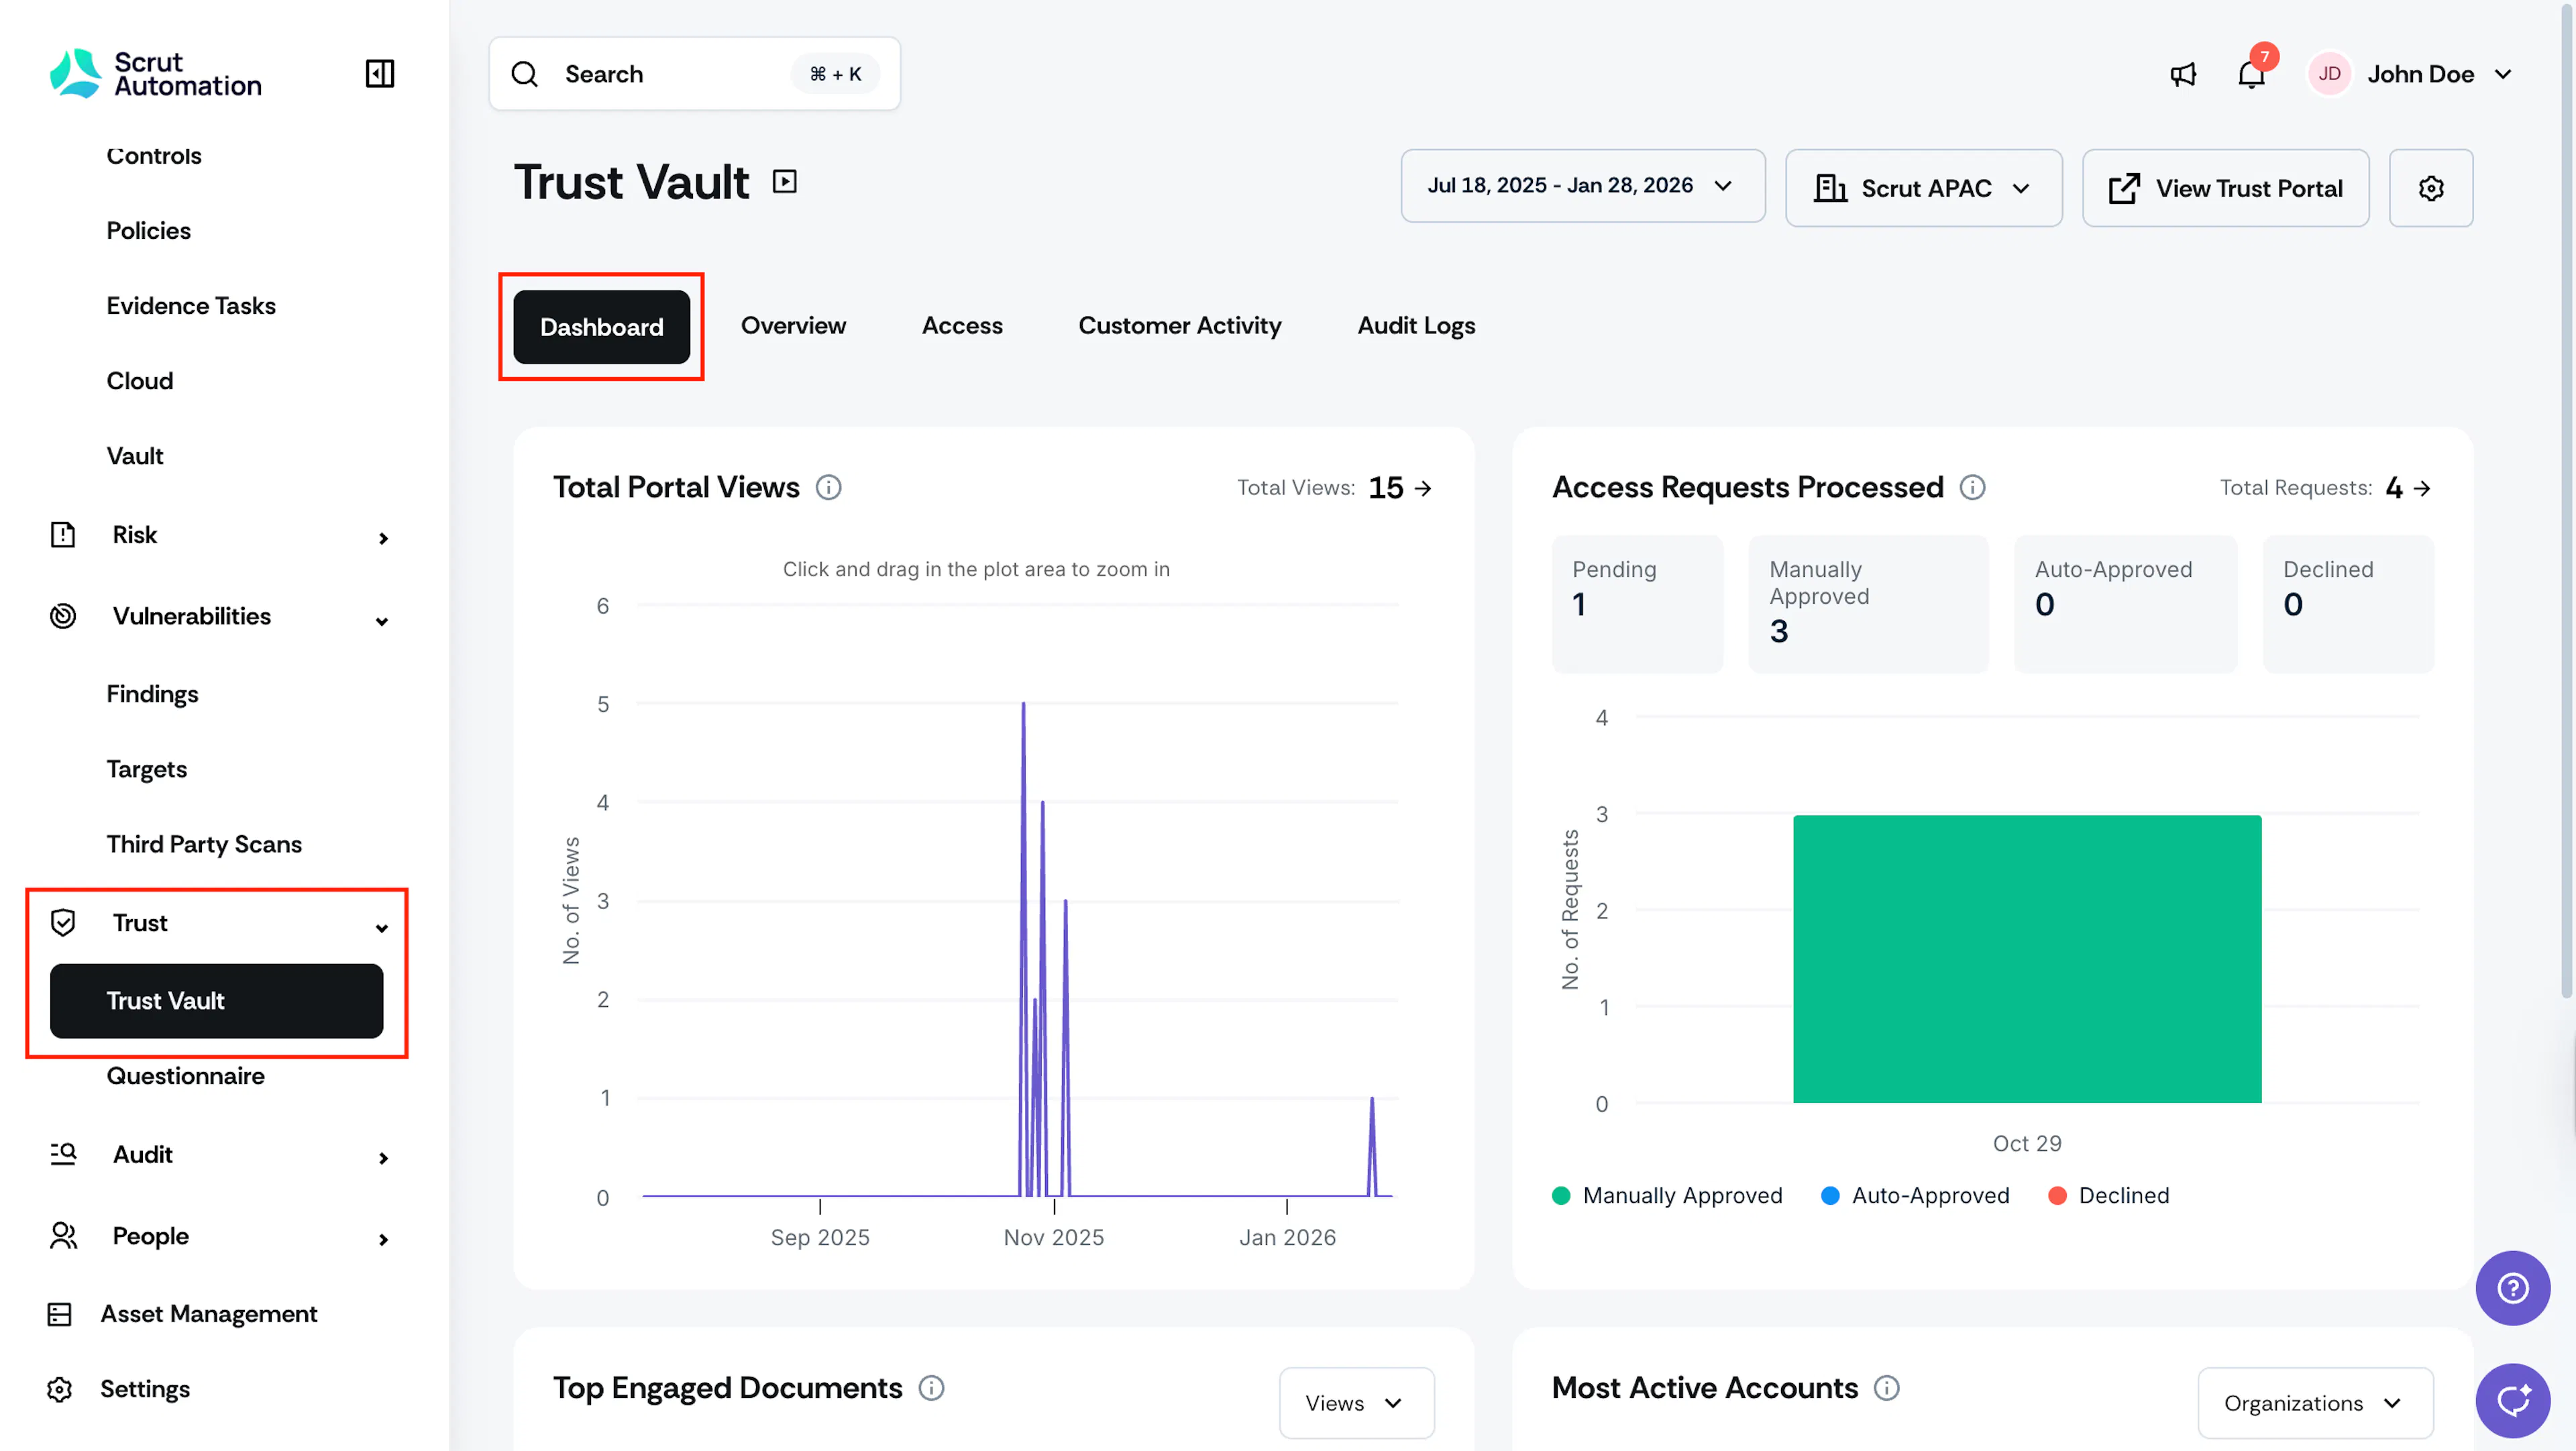Show info for Total Portal Views

(828, 487)
